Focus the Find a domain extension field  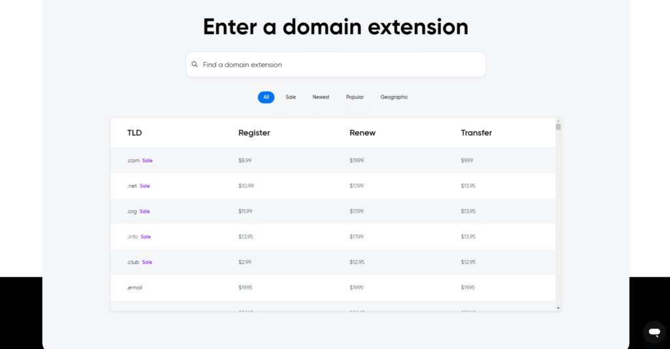[x=336, y=65]
